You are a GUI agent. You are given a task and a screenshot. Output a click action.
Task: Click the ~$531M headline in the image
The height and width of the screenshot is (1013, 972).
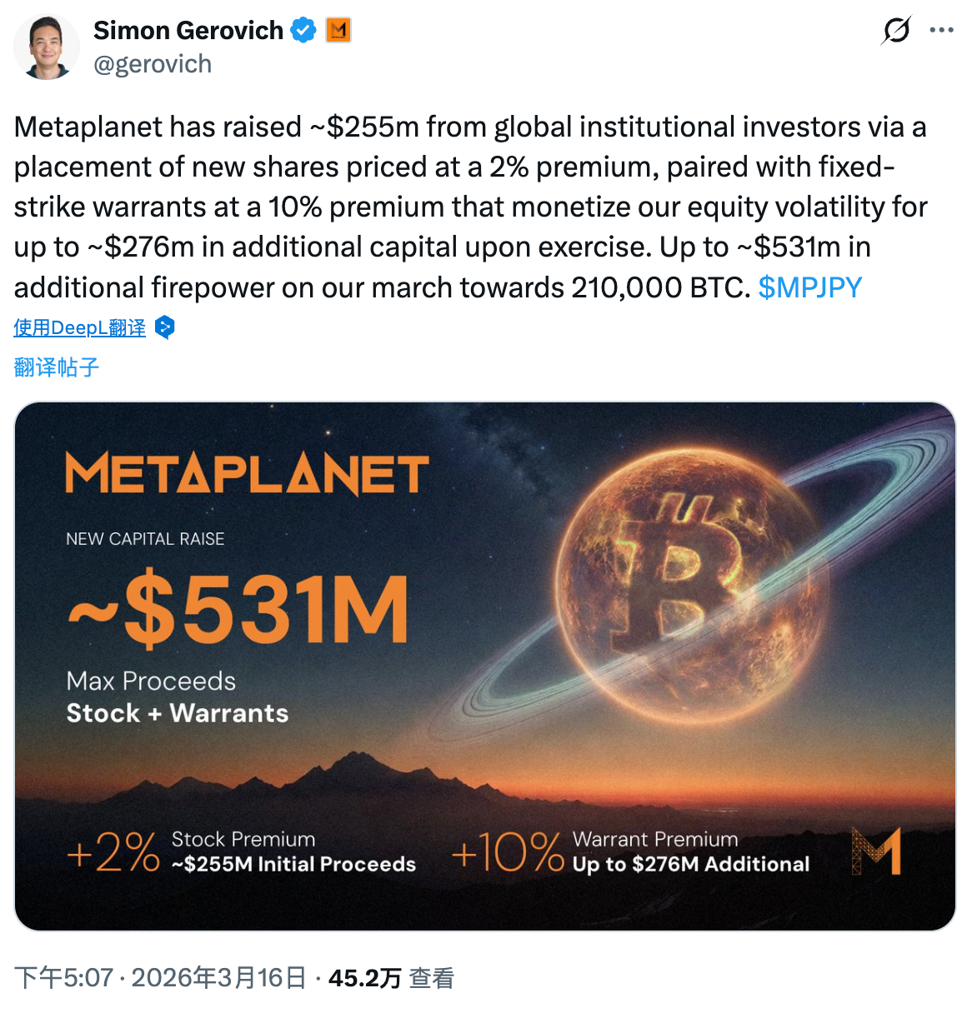coord(238,609)
